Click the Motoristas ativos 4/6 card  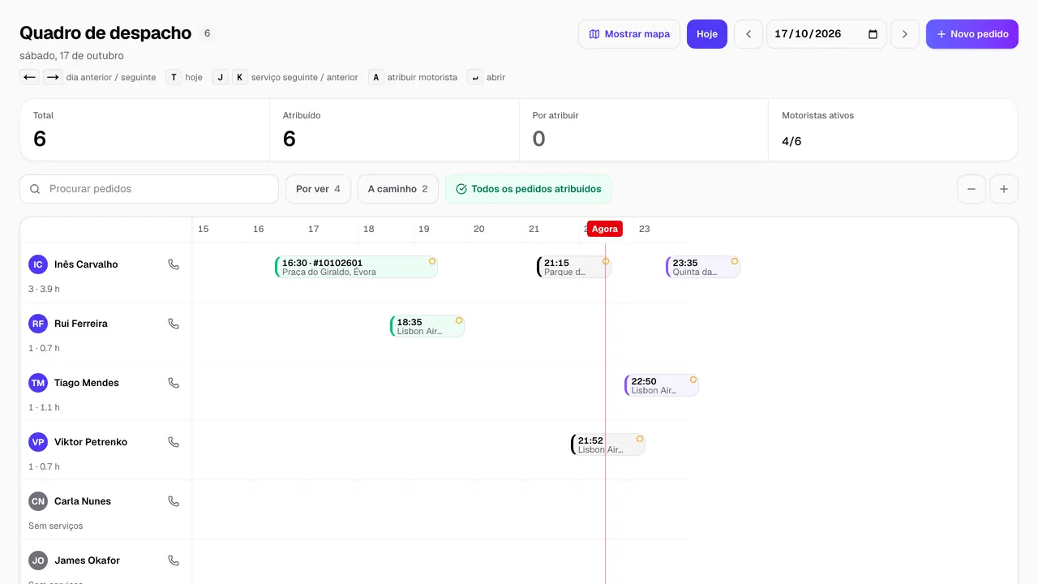893,130
